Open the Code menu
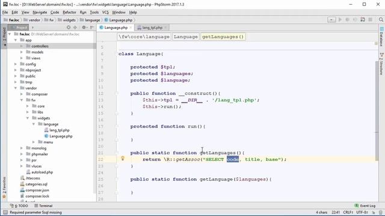The width and height of the screenshot is (385, 216). pyautogui.click(x=55, y=12)
